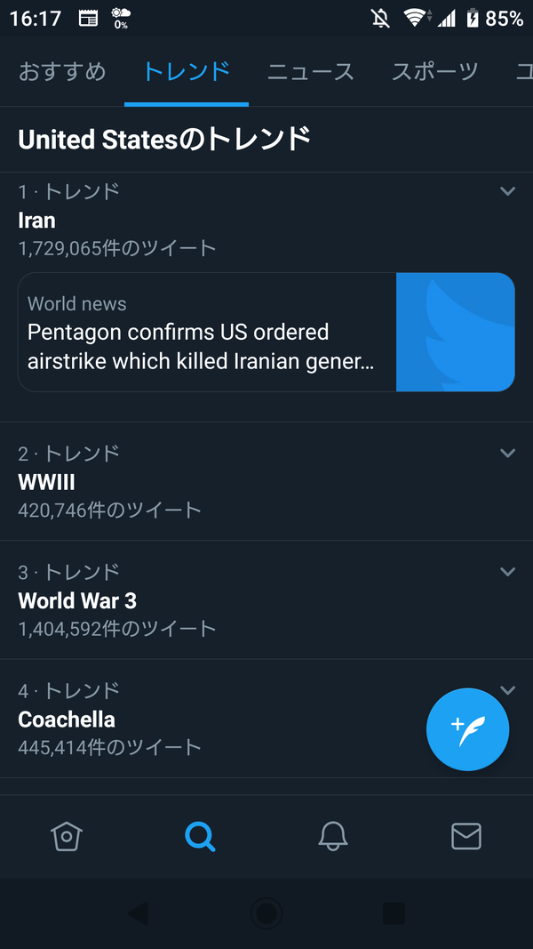The image size is (533, 949).
Task: Tap the compose tweet floating button
Action: [x=467, y=729]
